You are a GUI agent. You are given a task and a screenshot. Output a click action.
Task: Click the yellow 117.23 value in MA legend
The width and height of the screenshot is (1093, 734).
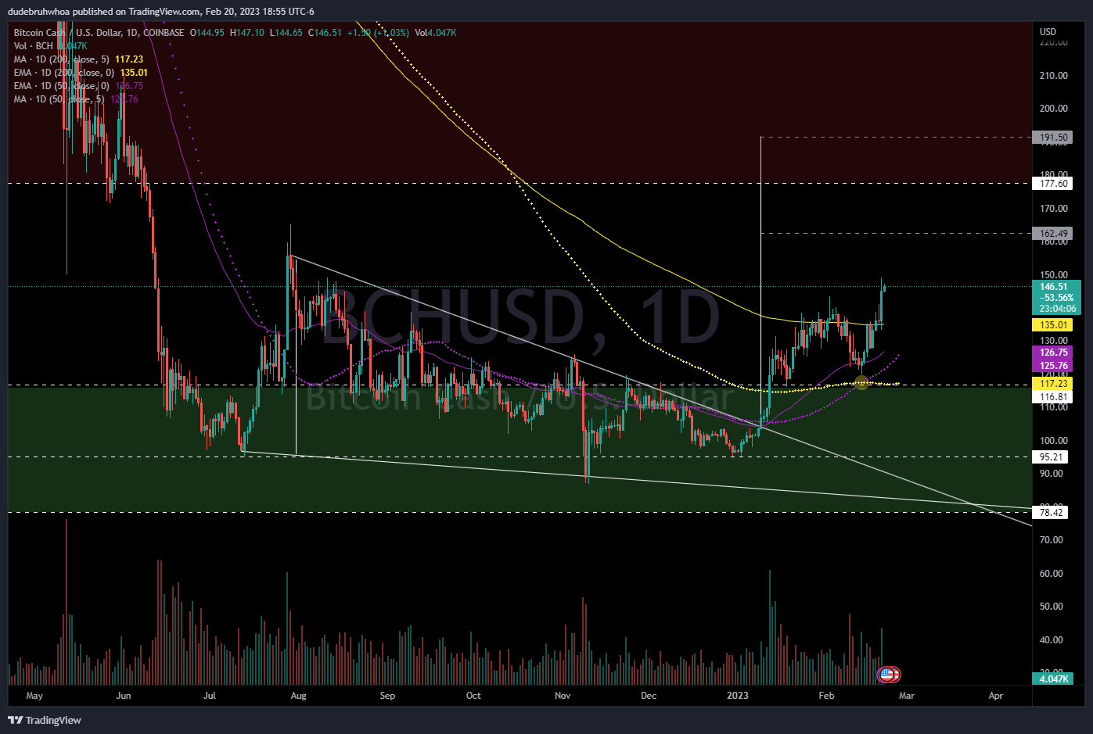click(x=129, y=59)
